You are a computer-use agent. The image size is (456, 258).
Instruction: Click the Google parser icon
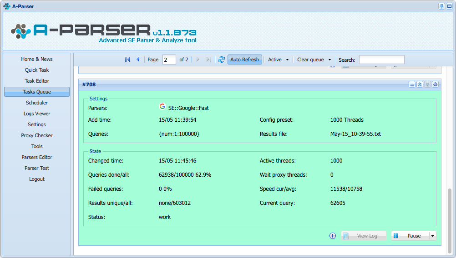point(162,106)
